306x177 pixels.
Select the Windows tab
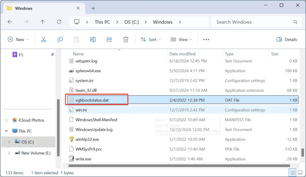click(x=45, y=8)
